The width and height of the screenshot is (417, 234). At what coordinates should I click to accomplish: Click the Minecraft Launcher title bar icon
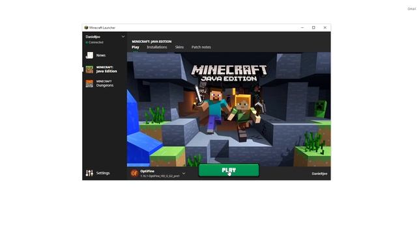86,27
